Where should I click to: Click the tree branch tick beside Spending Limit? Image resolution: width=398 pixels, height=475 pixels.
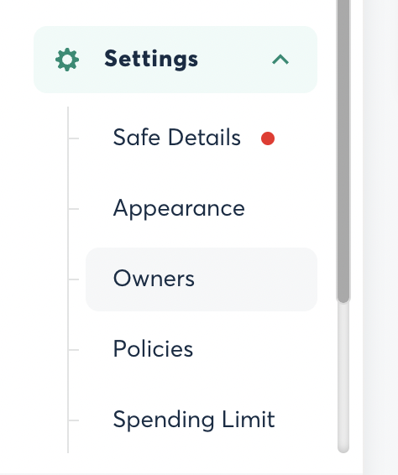(x=74, y=420)
